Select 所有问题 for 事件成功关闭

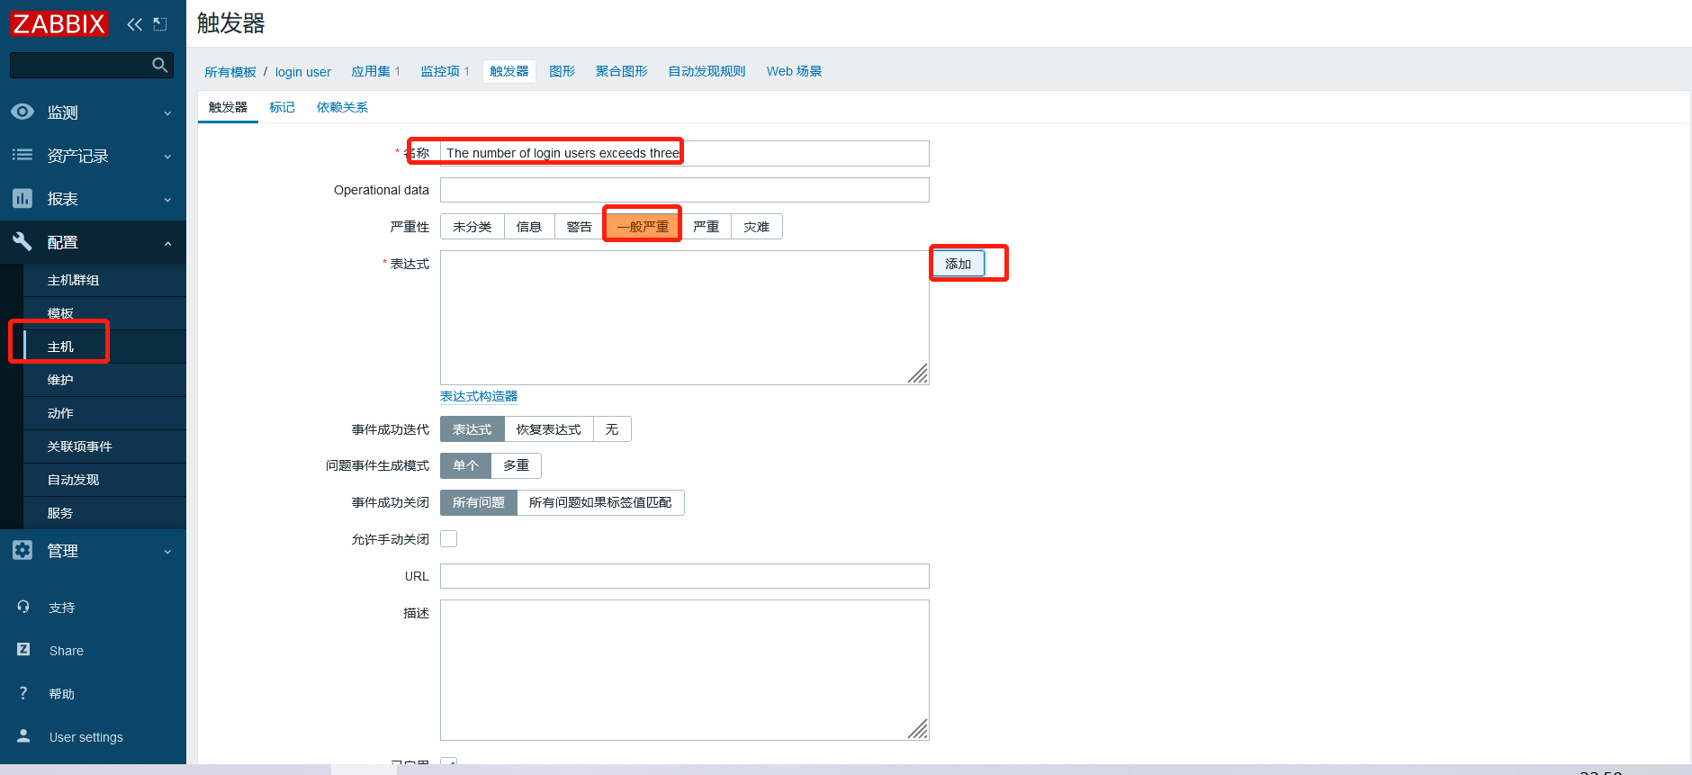pyautogui.click(x=479, y=502)
